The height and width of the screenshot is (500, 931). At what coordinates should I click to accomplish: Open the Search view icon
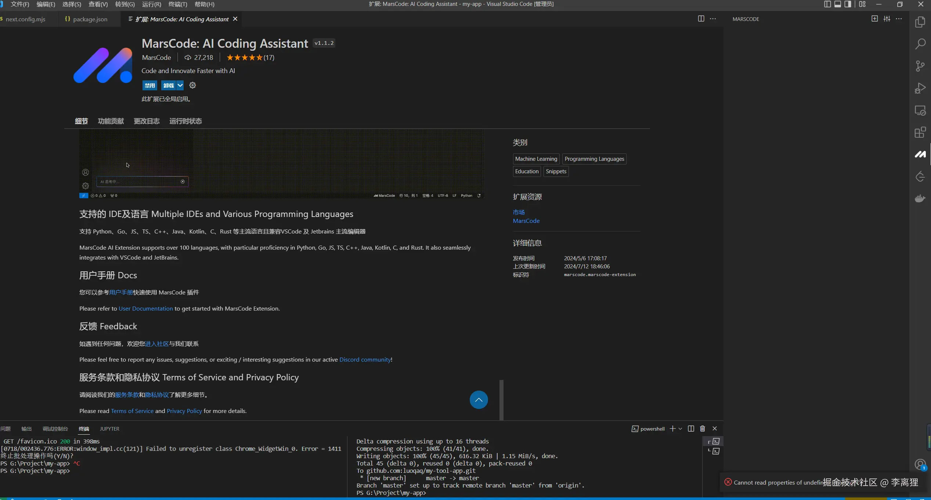tap(920, 44)
